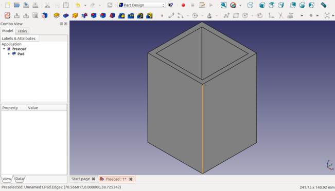Switch to the Tasks tab
Image resolution: width=335 pixels, height=191 pixels.
[22, 31]
